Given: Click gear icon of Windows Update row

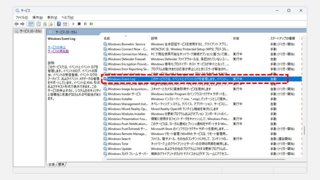Looking at the screenshot, I should click(x=105, y=149).
